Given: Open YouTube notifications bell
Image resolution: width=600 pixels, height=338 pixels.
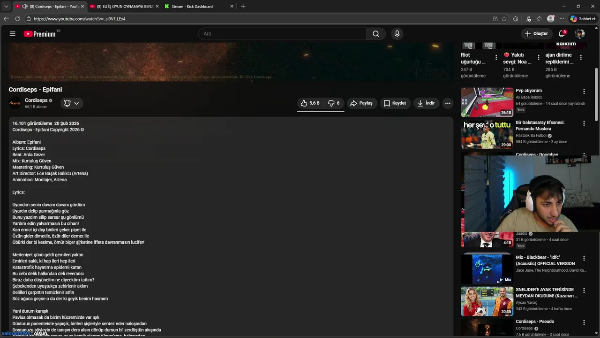Looking at the screenshot, I should click(x=562, y=34).
